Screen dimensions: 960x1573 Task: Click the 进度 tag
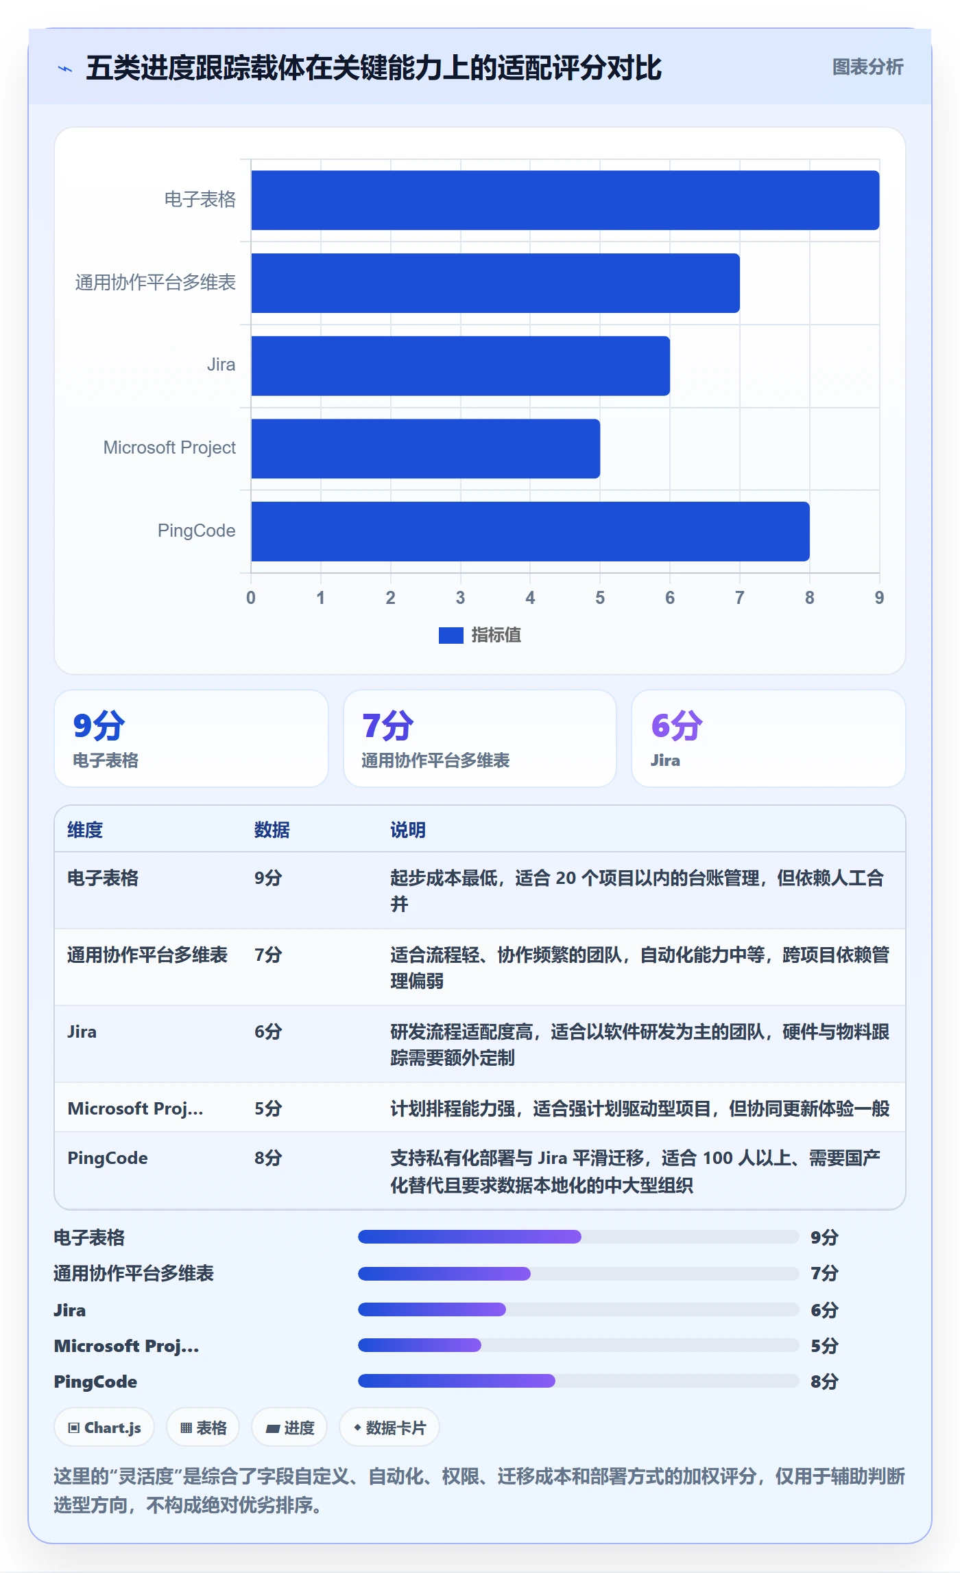289,1428
